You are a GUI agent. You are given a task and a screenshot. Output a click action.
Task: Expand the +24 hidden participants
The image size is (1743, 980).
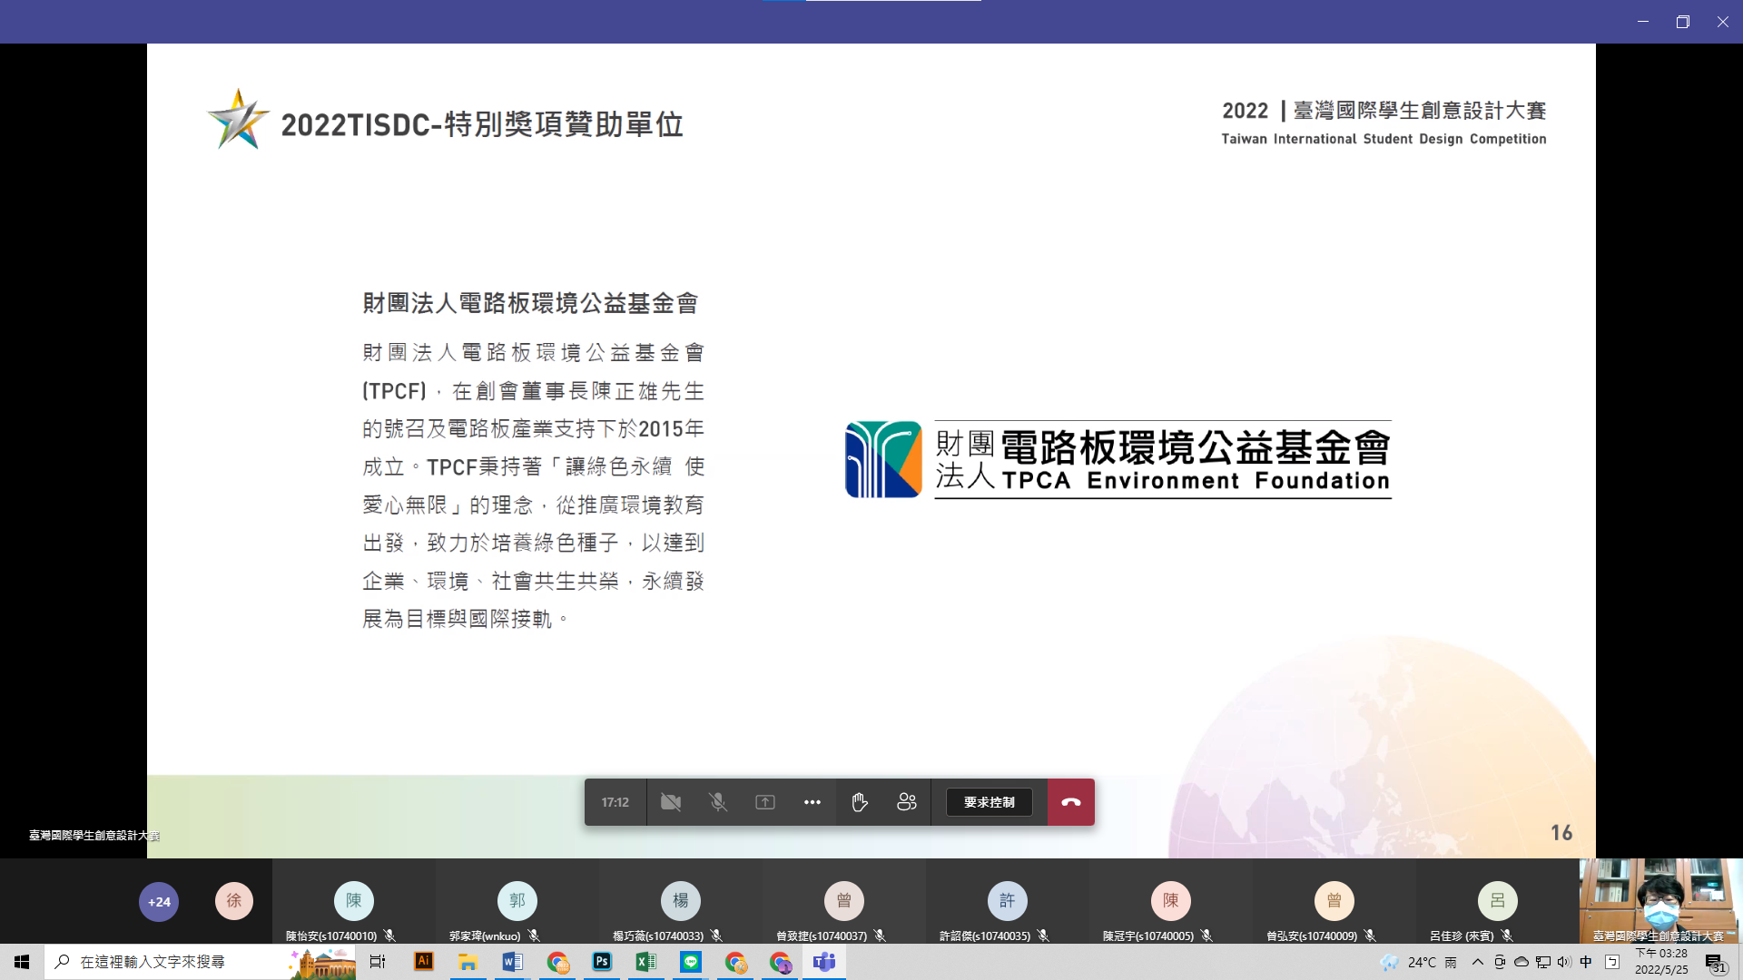[x=159, y=901]
